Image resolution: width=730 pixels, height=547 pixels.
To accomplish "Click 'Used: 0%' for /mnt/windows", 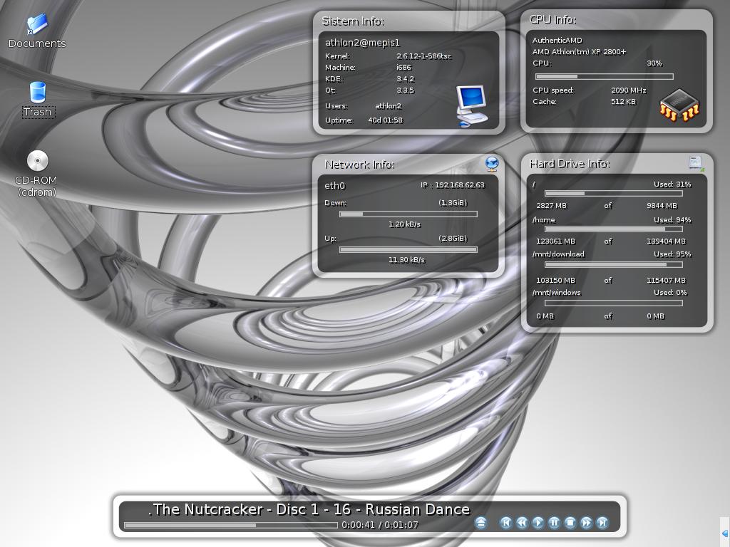I will click(670, 293).
